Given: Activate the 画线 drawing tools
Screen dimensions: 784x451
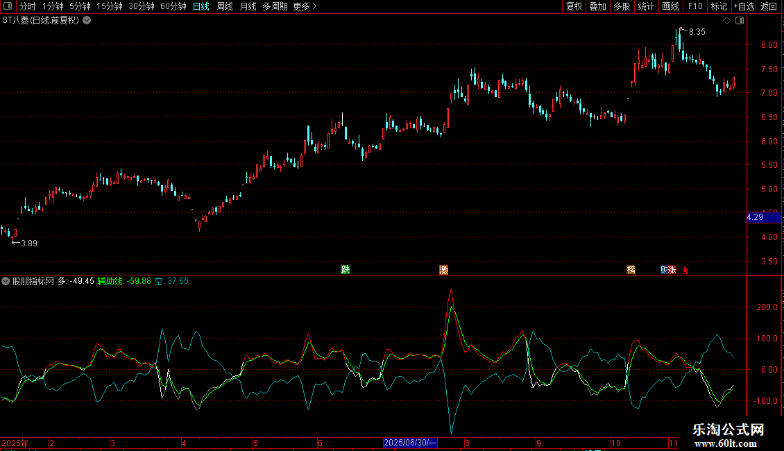Looking at the screenshot, I should coord(670,6).
